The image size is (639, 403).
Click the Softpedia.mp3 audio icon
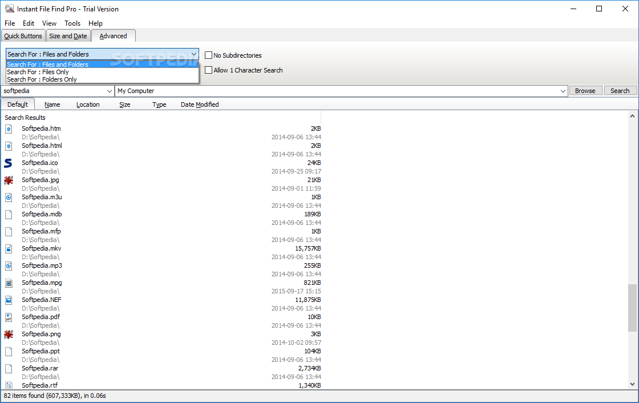coord(9,266)
